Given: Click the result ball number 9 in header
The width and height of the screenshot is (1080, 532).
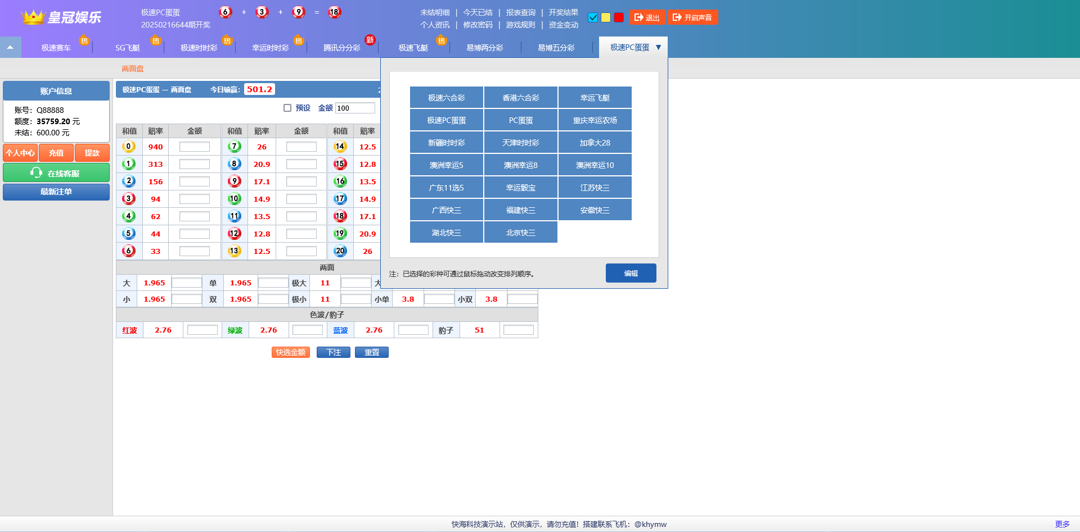Looking at the screenshot, I should point(298,12).
